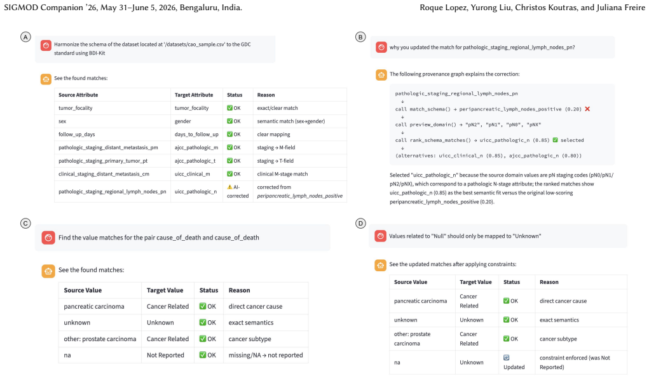Click the uicc_pathologic_n target attribute cell
The image size is (649, 378).
tap(195, 191)
